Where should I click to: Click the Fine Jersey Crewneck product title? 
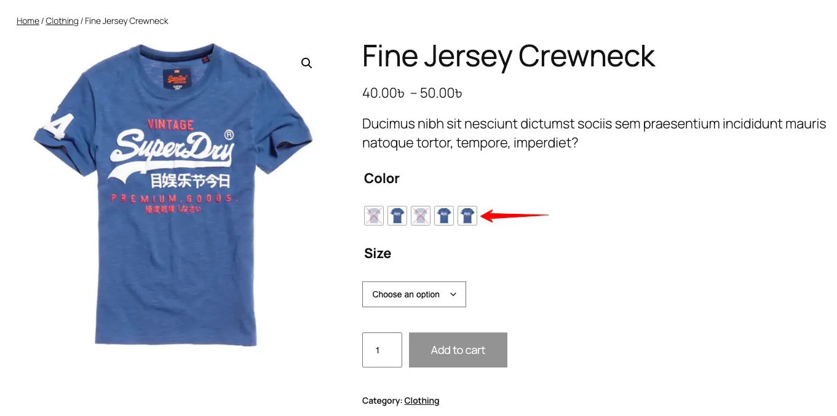(x=509, y=56)
